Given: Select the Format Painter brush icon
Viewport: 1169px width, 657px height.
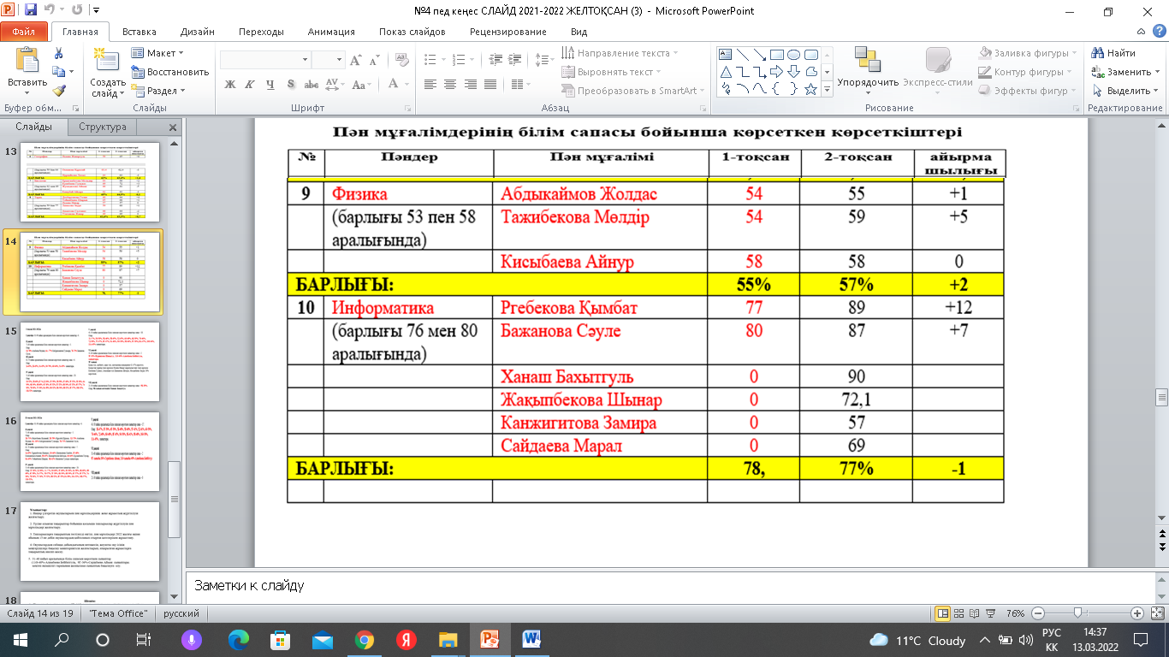Looking at the screenshot, I should [x=58, y=91].
